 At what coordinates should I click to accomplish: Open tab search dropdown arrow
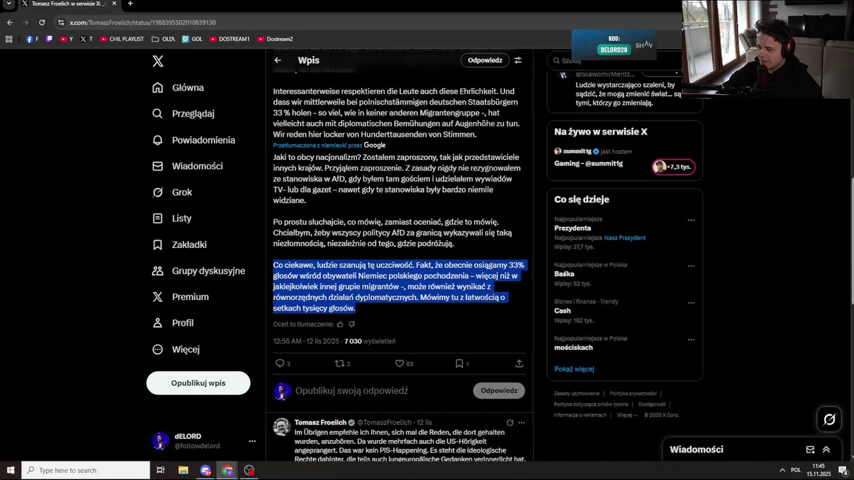click(9, 4)
